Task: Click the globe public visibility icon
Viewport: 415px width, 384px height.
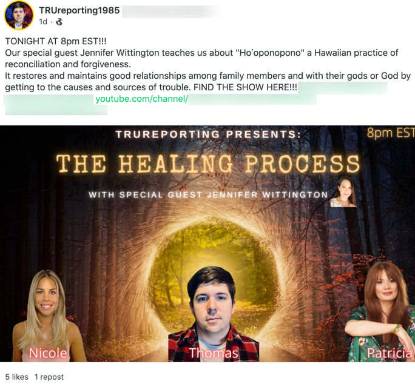Action: [x=59, y=22]
